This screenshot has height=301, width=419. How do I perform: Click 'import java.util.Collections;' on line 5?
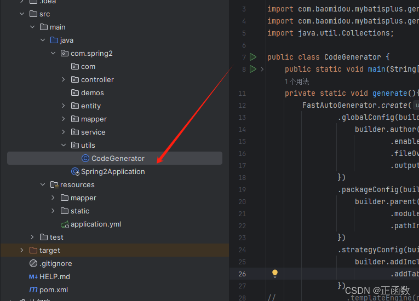pyautogui.click(x=331, y=33)
